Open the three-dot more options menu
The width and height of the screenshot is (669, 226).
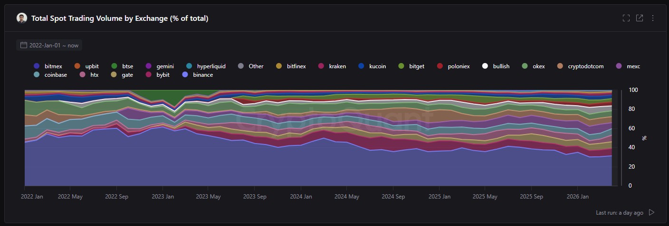click(653, 18)
